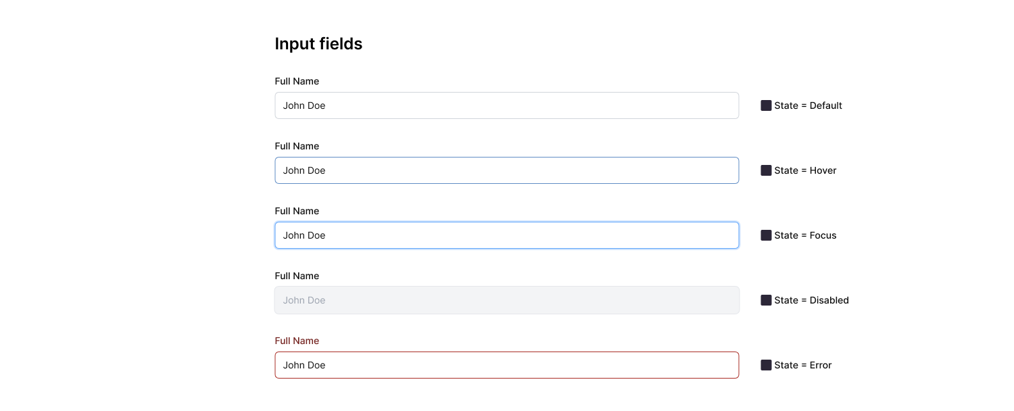Click the red "Full Name" error label
The image size is (1014, 411).
[x=297, y=341]
